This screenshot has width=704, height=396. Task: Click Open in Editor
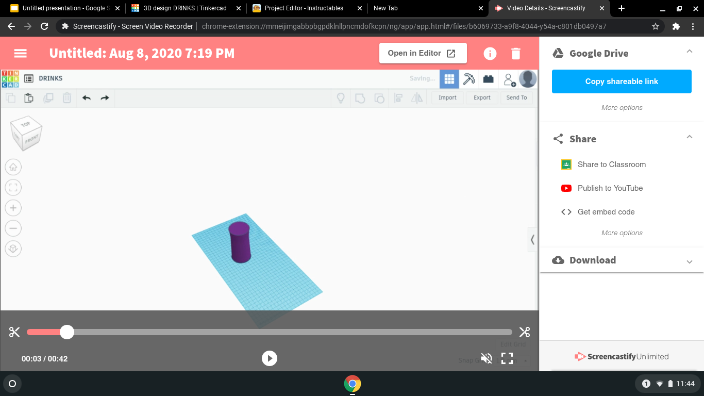(x=423, y=53)
